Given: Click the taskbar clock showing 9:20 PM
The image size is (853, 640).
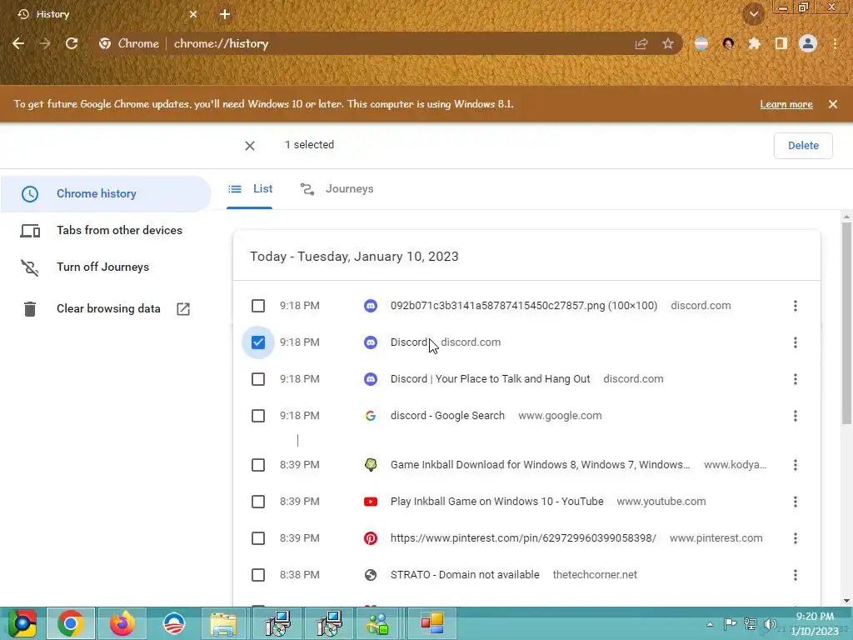Looking at the screenshot, I should (815, 623).
